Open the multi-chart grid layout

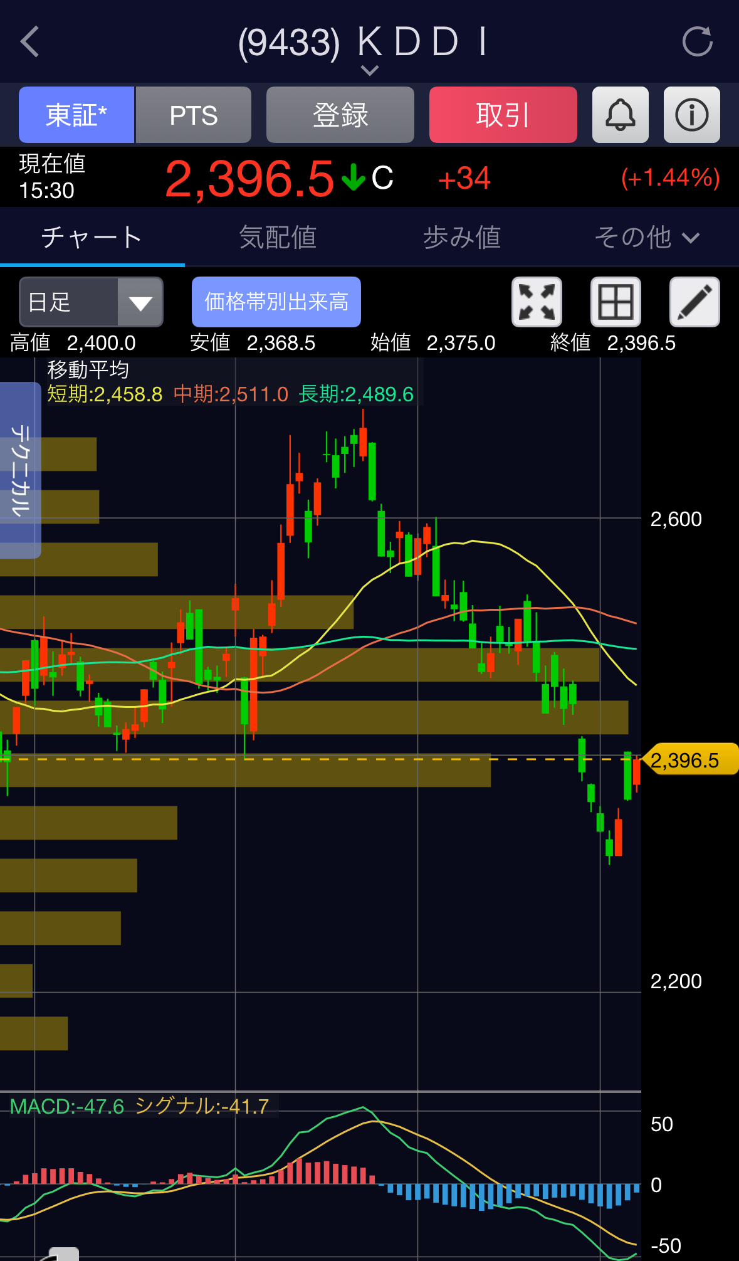pyautogui.click(x=616, y=302)
